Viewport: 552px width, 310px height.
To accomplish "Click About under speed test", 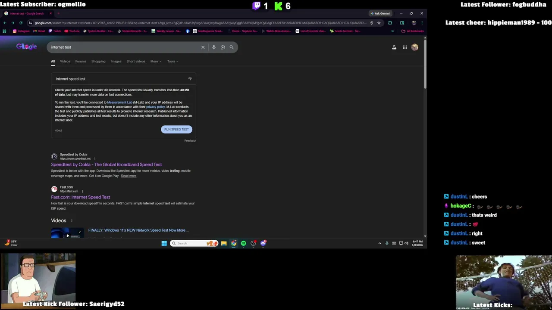I will coord(58,130).
